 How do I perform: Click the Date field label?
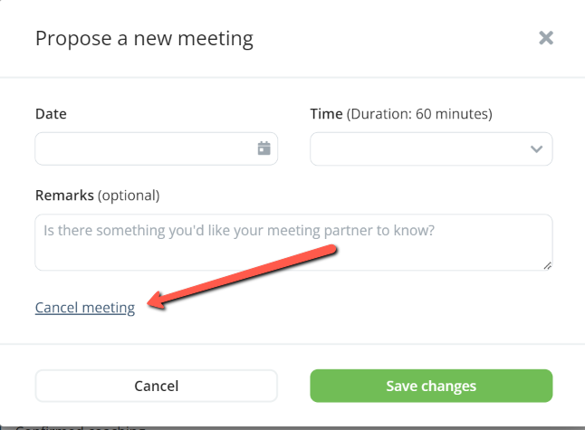pos(51,114)
